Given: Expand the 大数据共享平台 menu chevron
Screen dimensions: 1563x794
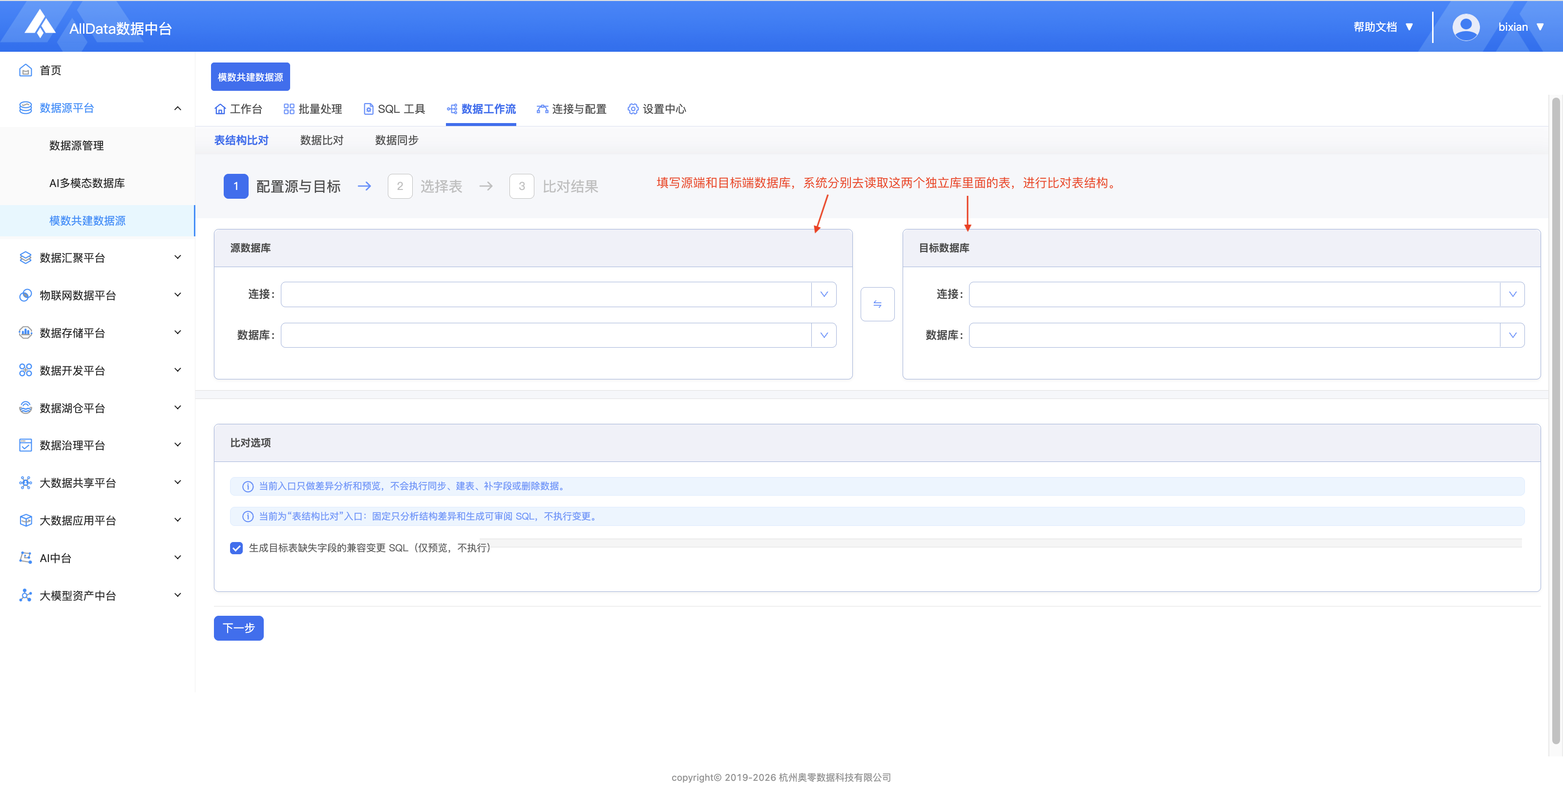Looking at the screenshot, I should click(x=178, y=482).
